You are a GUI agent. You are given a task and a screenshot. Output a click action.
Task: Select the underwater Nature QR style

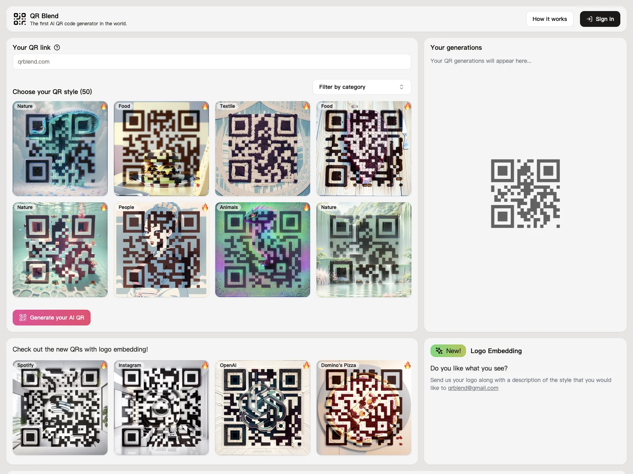[60, 250]
